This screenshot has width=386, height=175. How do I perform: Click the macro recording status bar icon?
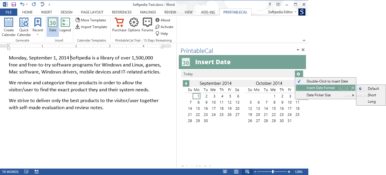point(37,172)
